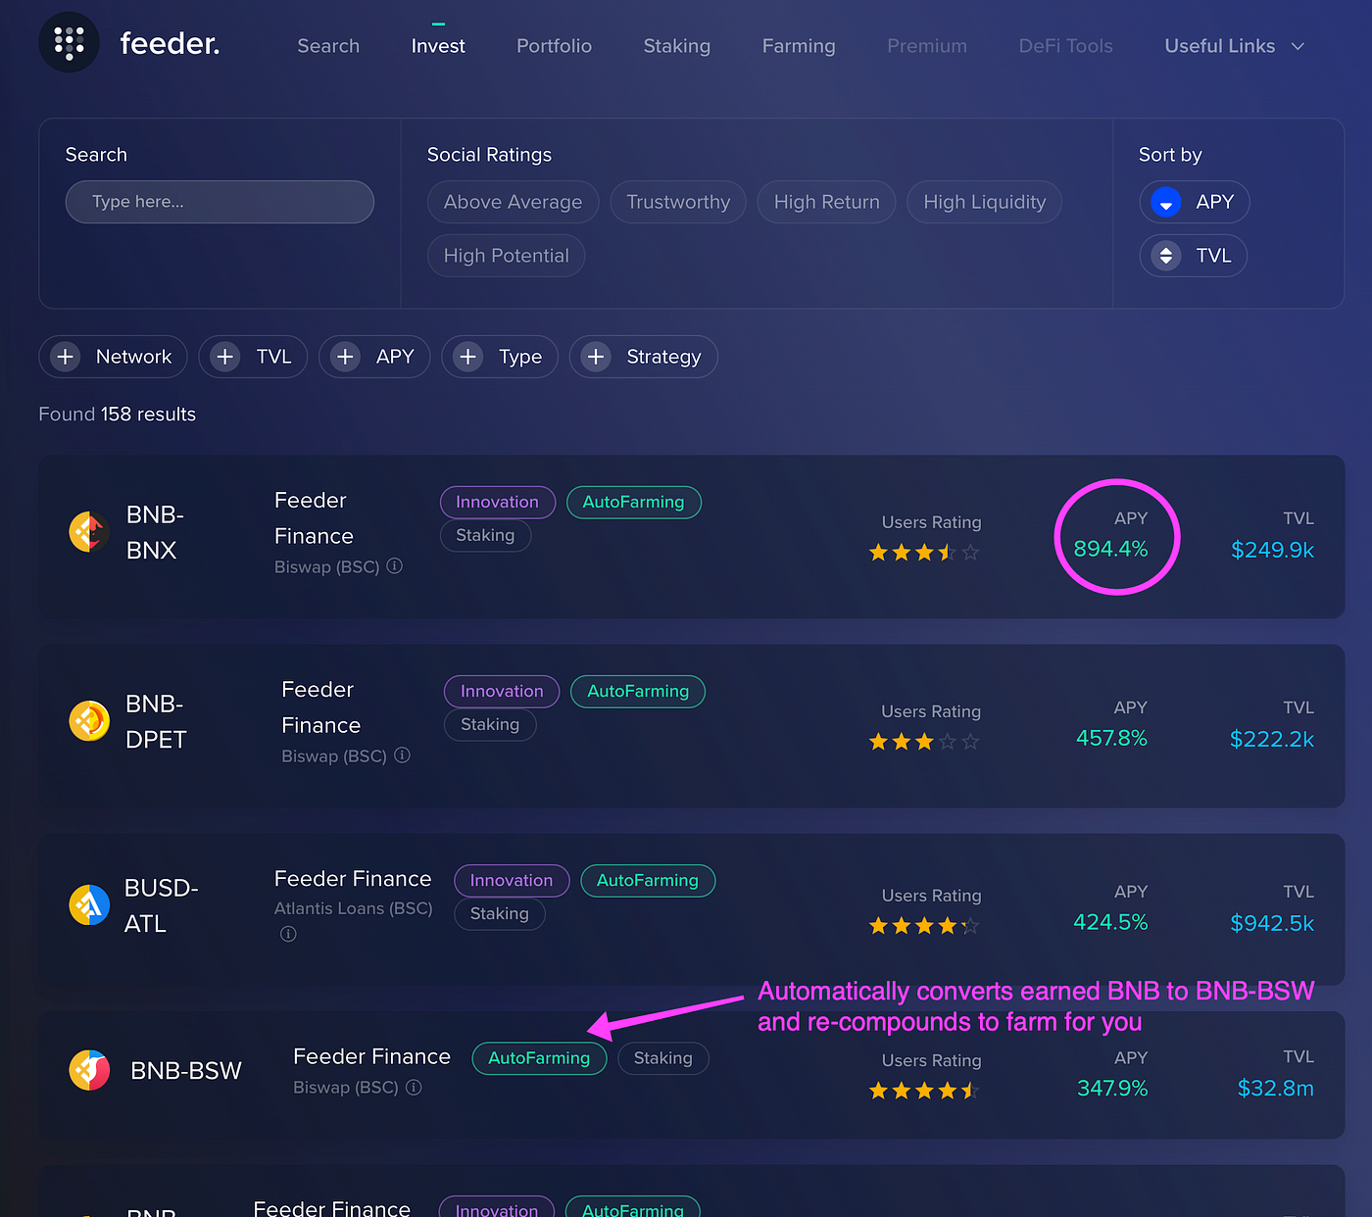Click the 347.9% APY value

[x=1112, y=1088]
